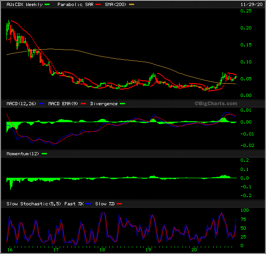Click the BigCharts.com watermark

pyautogui.click(x=215, y=103)
